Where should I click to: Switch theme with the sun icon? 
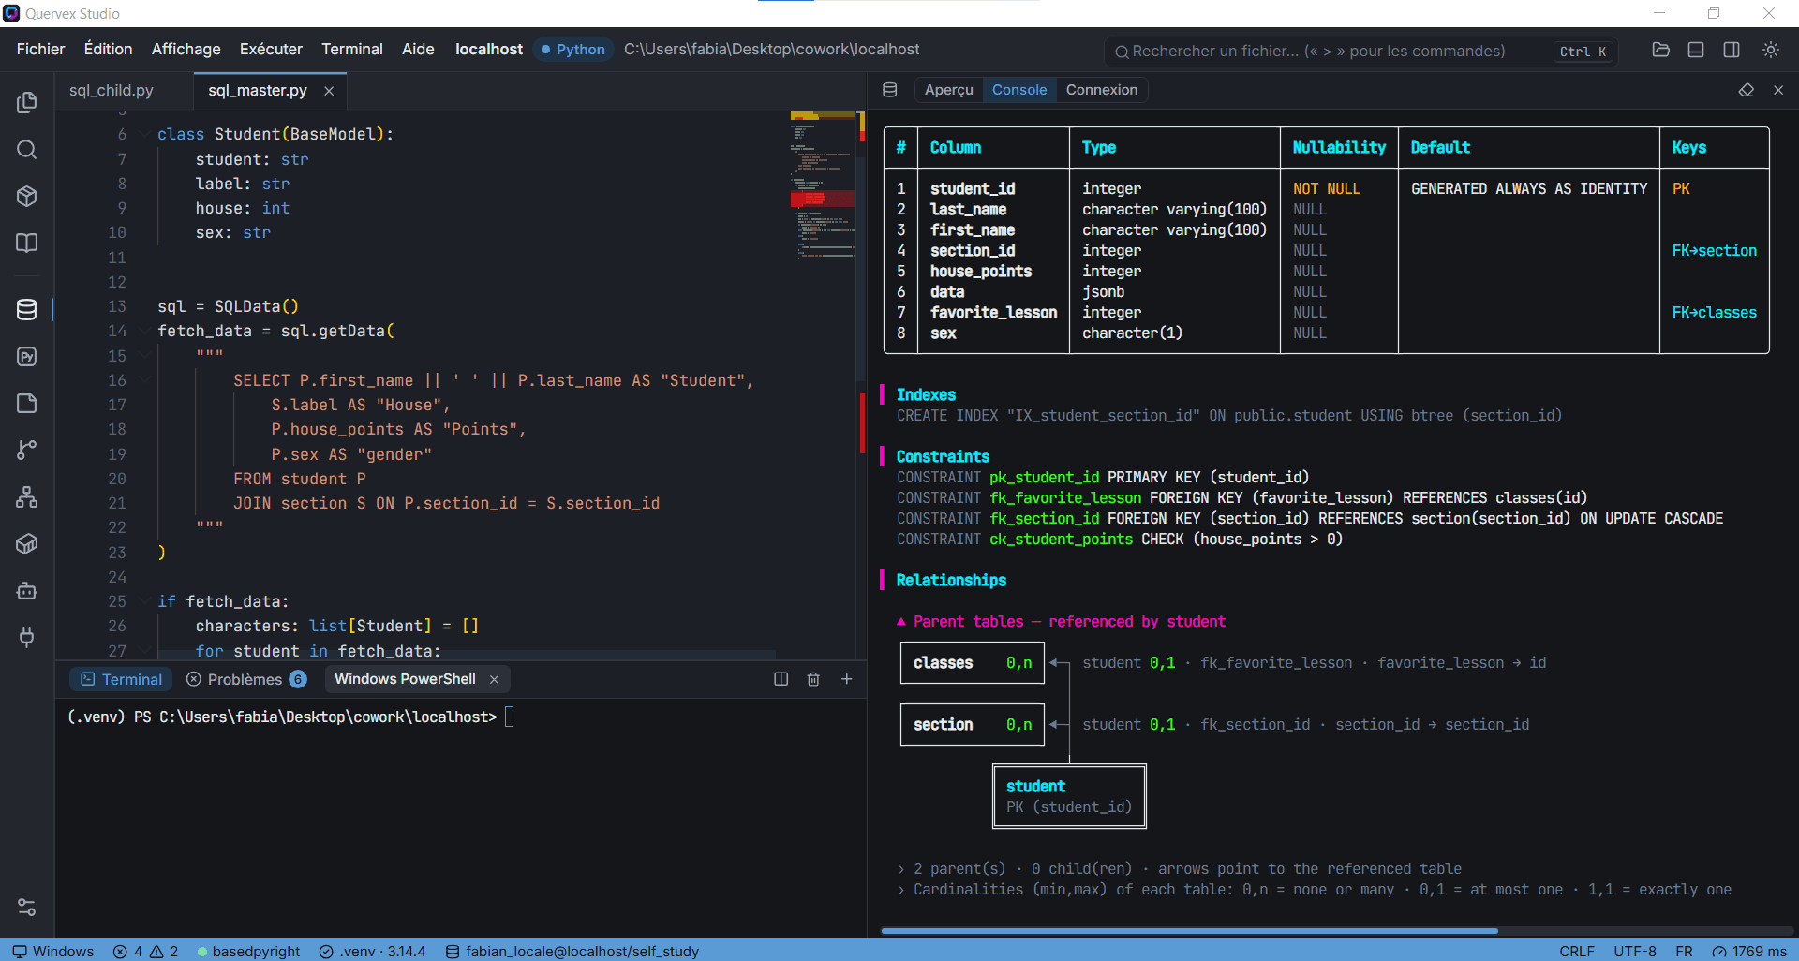point(1770,50)
